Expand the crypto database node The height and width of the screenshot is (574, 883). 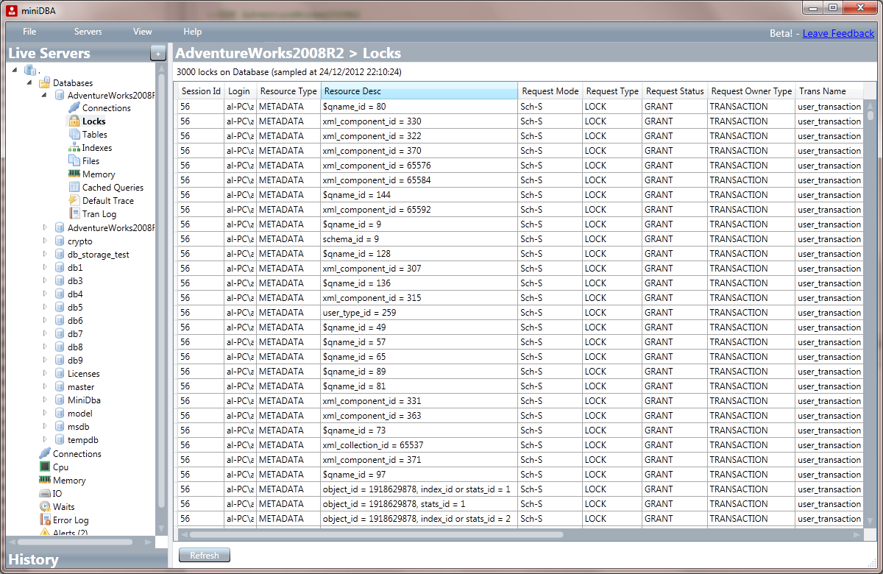pyautogui.click(x=44, y=241)
